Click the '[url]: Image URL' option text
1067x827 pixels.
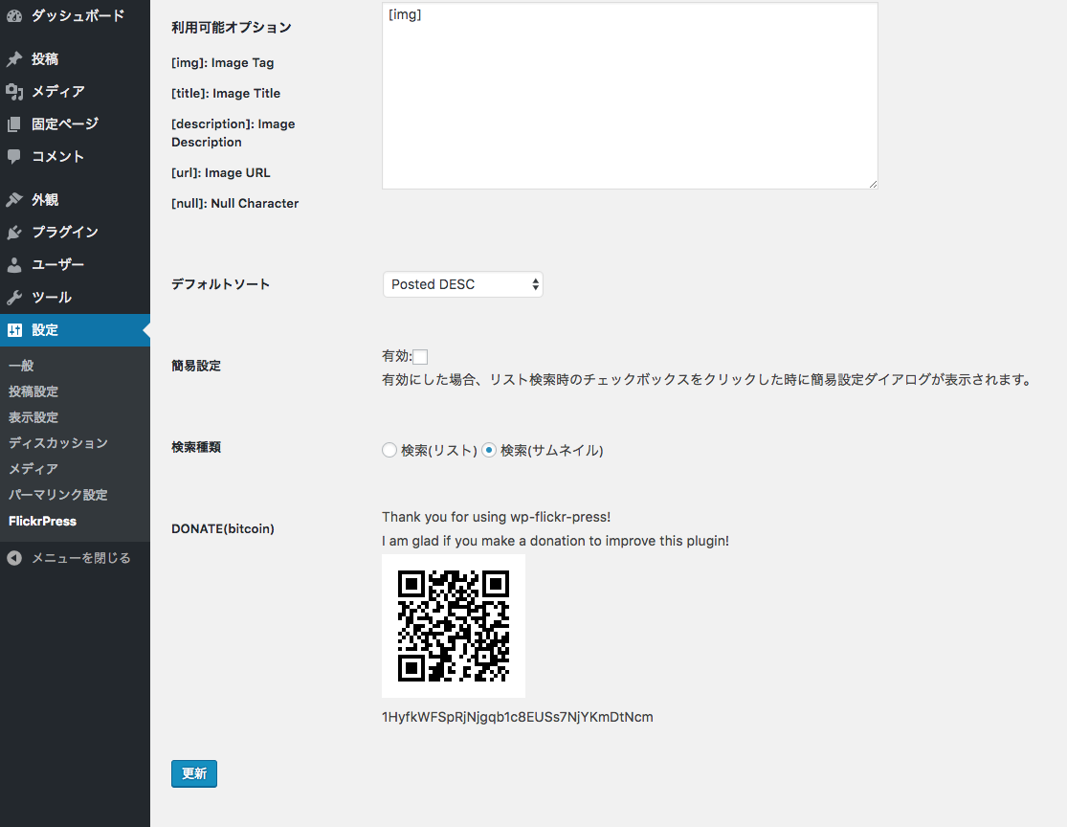pos(220,173)
